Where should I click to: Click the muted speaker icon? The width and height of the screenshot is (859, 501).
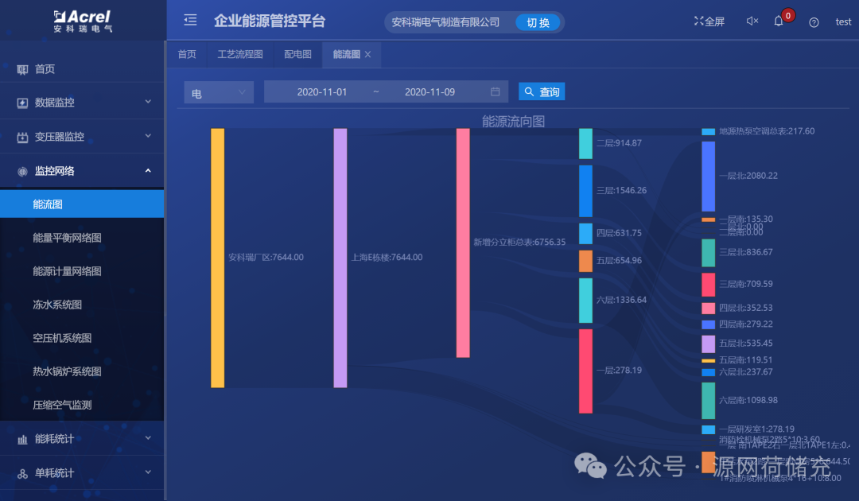[752, 21]
